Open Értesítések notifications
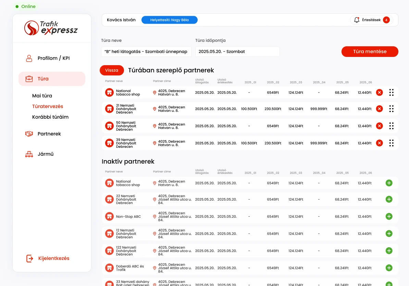 (x=371, y=20)
